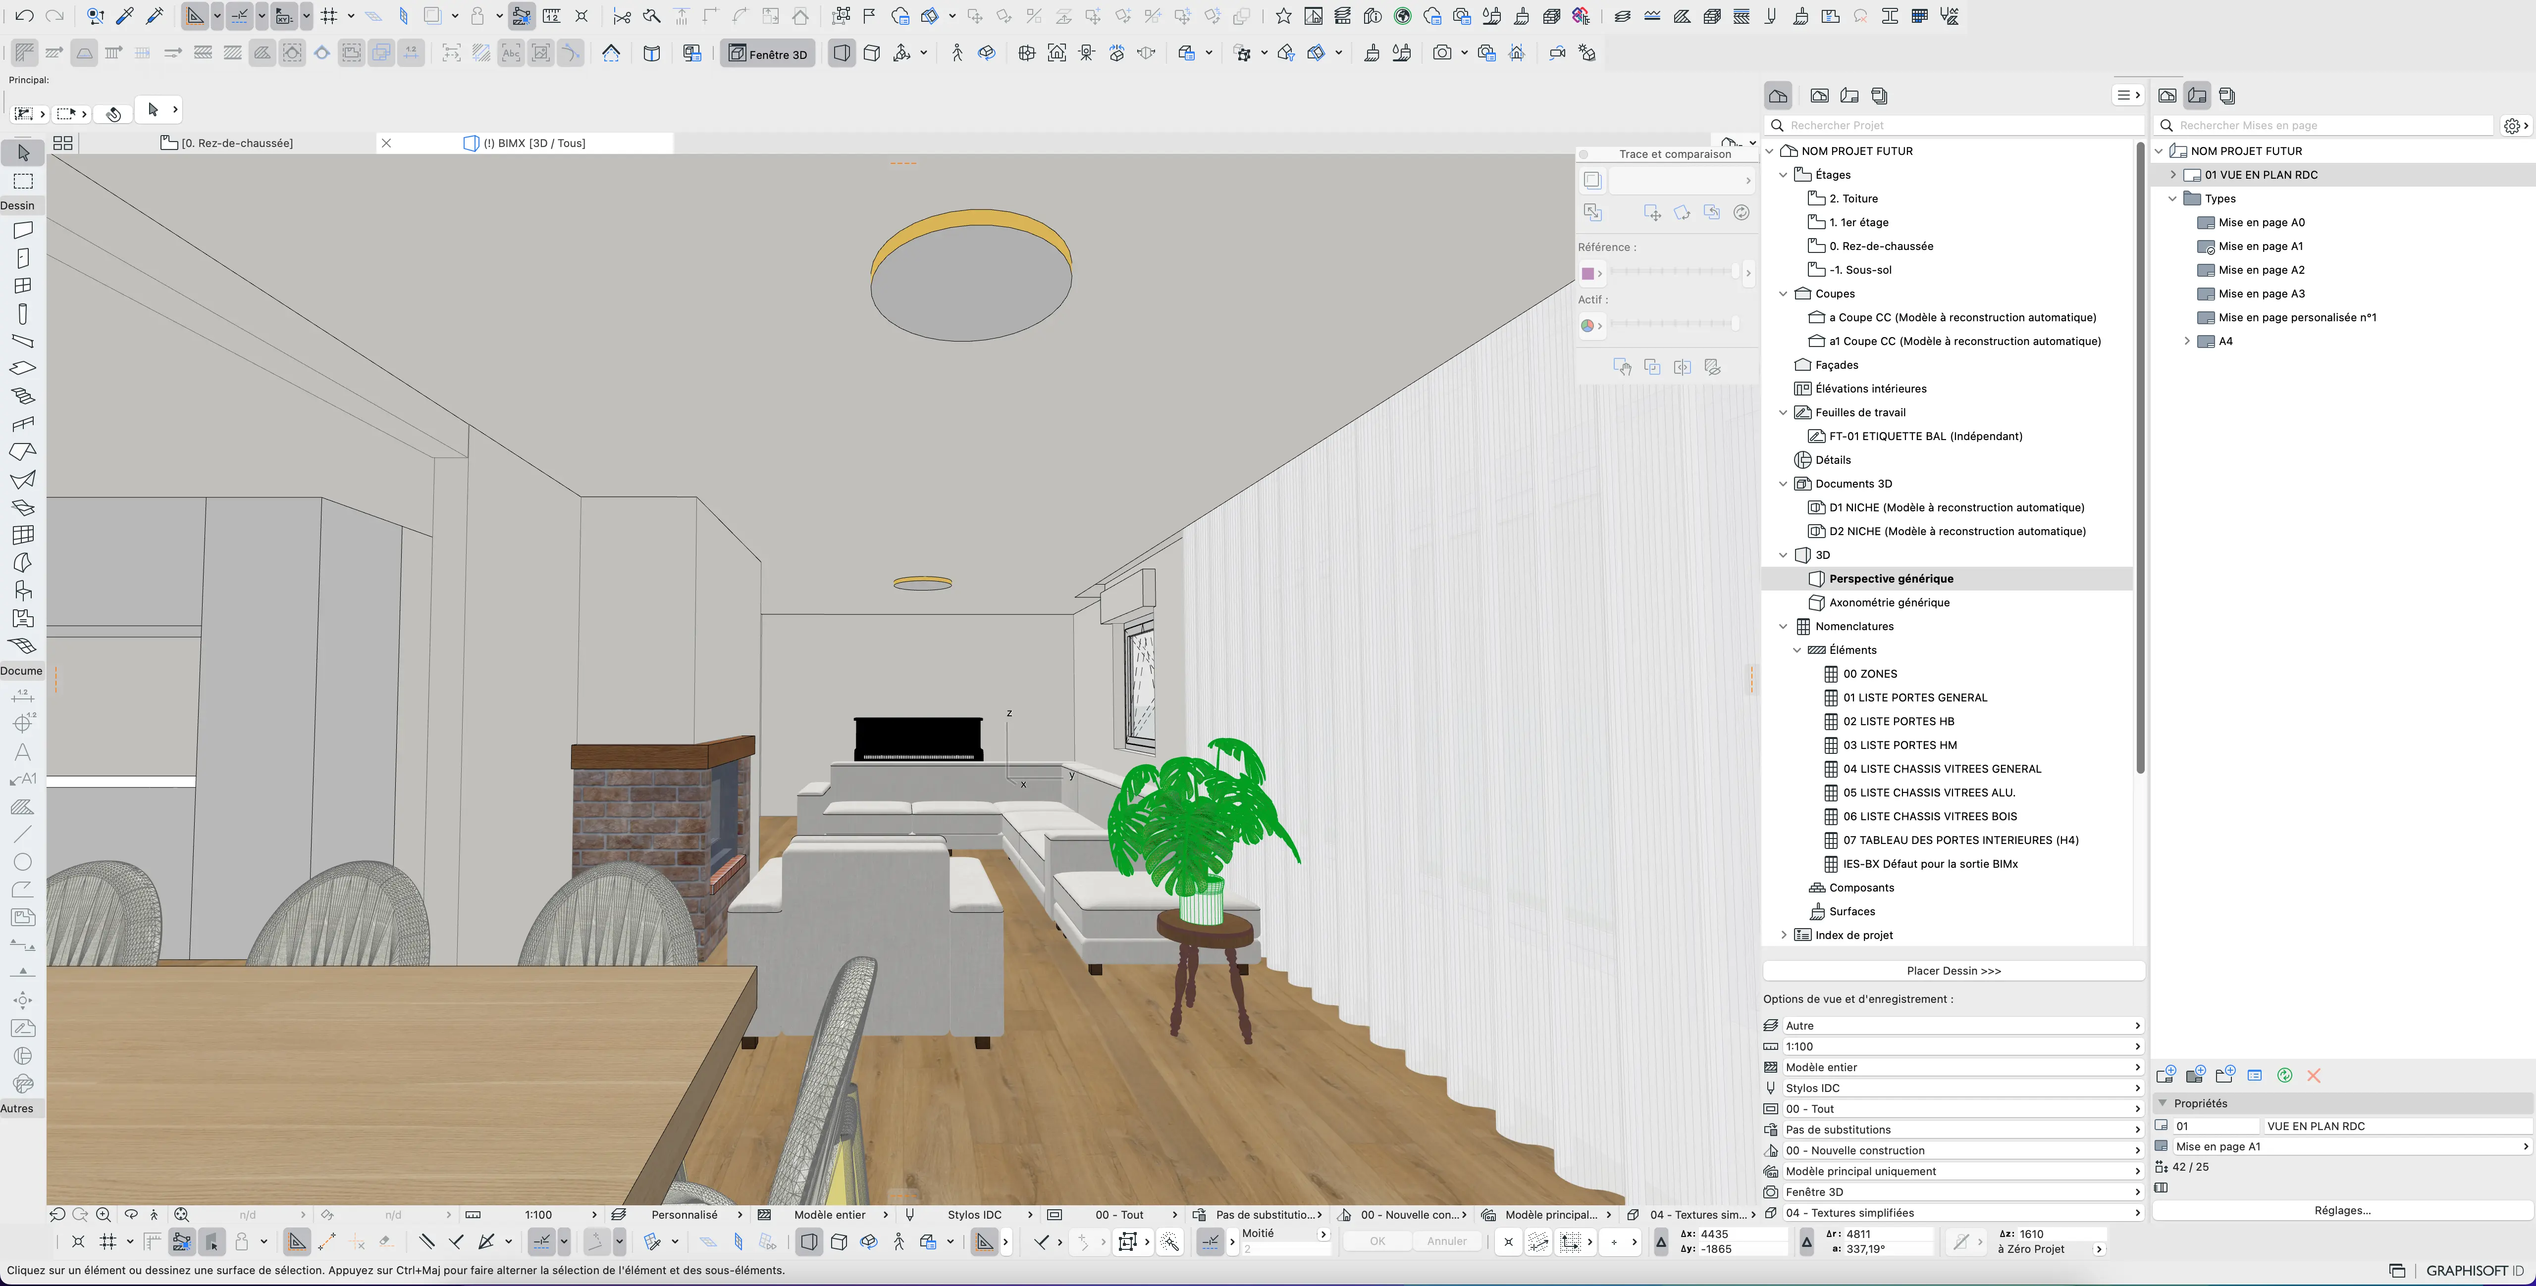Image resolution: width=2536 pixels, height=1286 pixels.
Task: Click the red delete X in layout organizer
Action: click(2314, 1076)
